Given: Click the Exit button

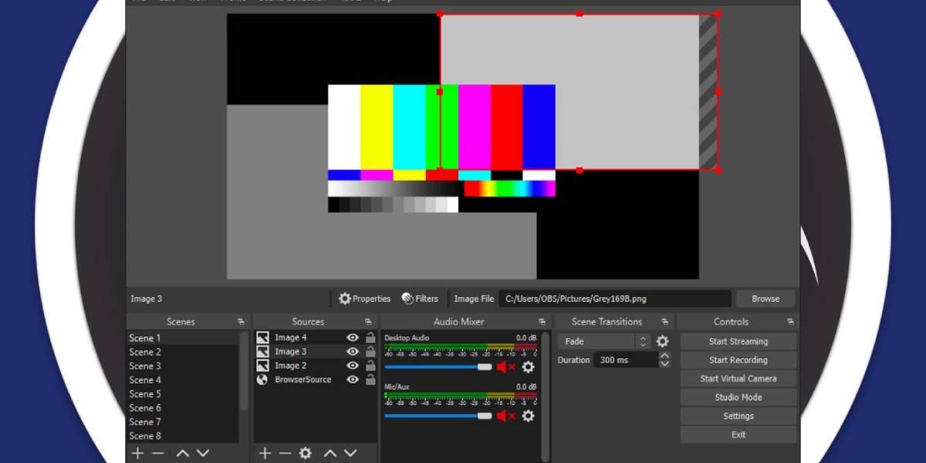Looking at the screenshot, I should point(738,434).
